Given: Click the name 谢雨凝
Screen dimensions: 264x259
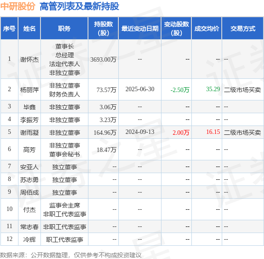Looking at the screenshot, I should click(29, 133).
